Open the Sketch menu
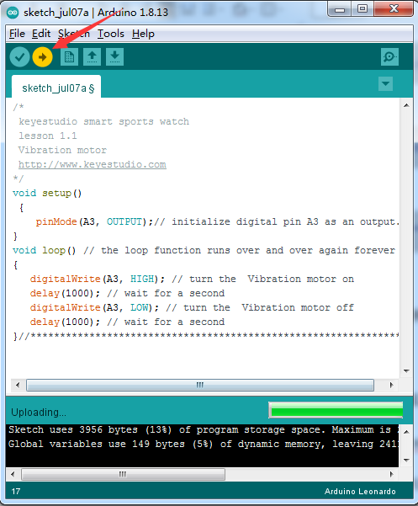418x506 pixels. 74,34
